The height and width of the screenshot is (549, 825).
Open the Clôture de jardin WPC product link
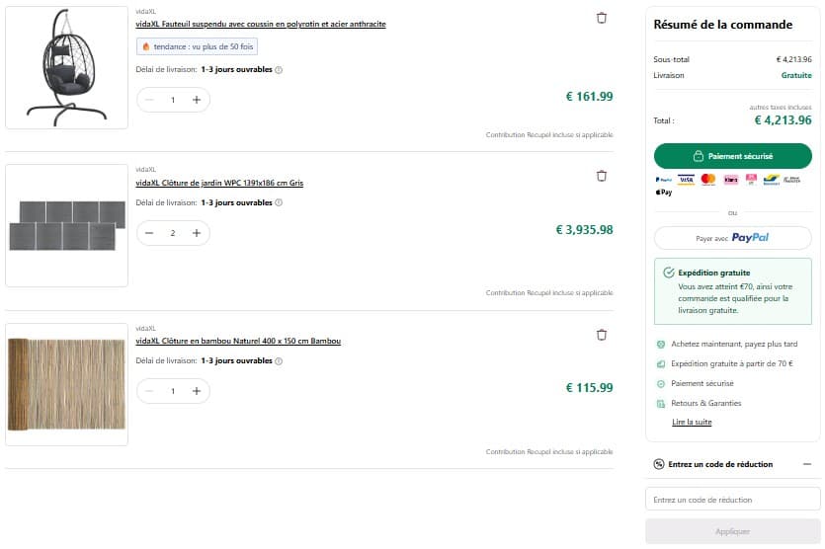[219, 183]
